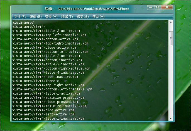Click the line bottom-left-inactive.xpm
Viewport: 191px width, 131px height.
point(52,89)
